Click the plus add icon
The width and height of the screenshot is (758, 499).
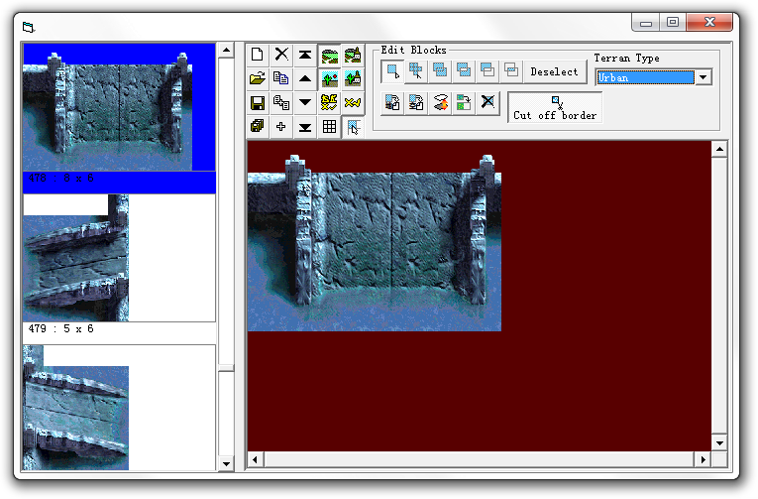click(281, 126)
